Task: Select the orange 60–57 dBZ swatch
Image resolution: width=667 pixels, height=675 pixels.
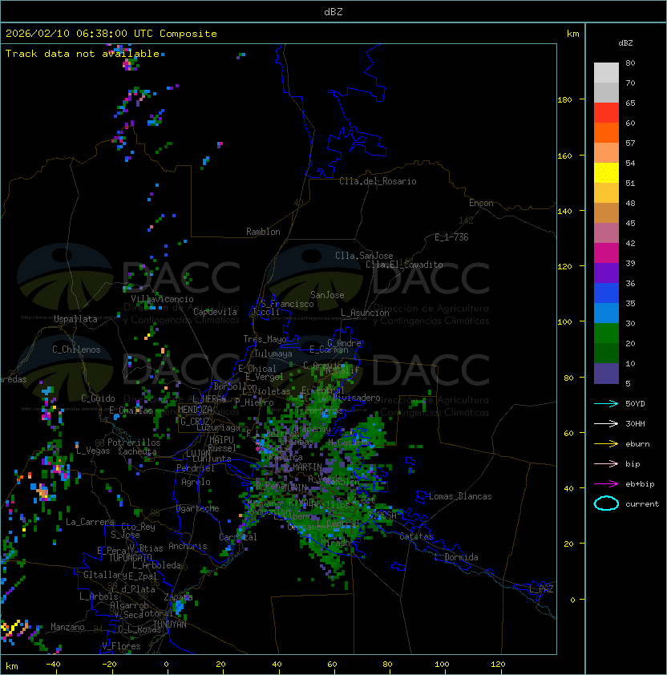Action: coord(606,133)
